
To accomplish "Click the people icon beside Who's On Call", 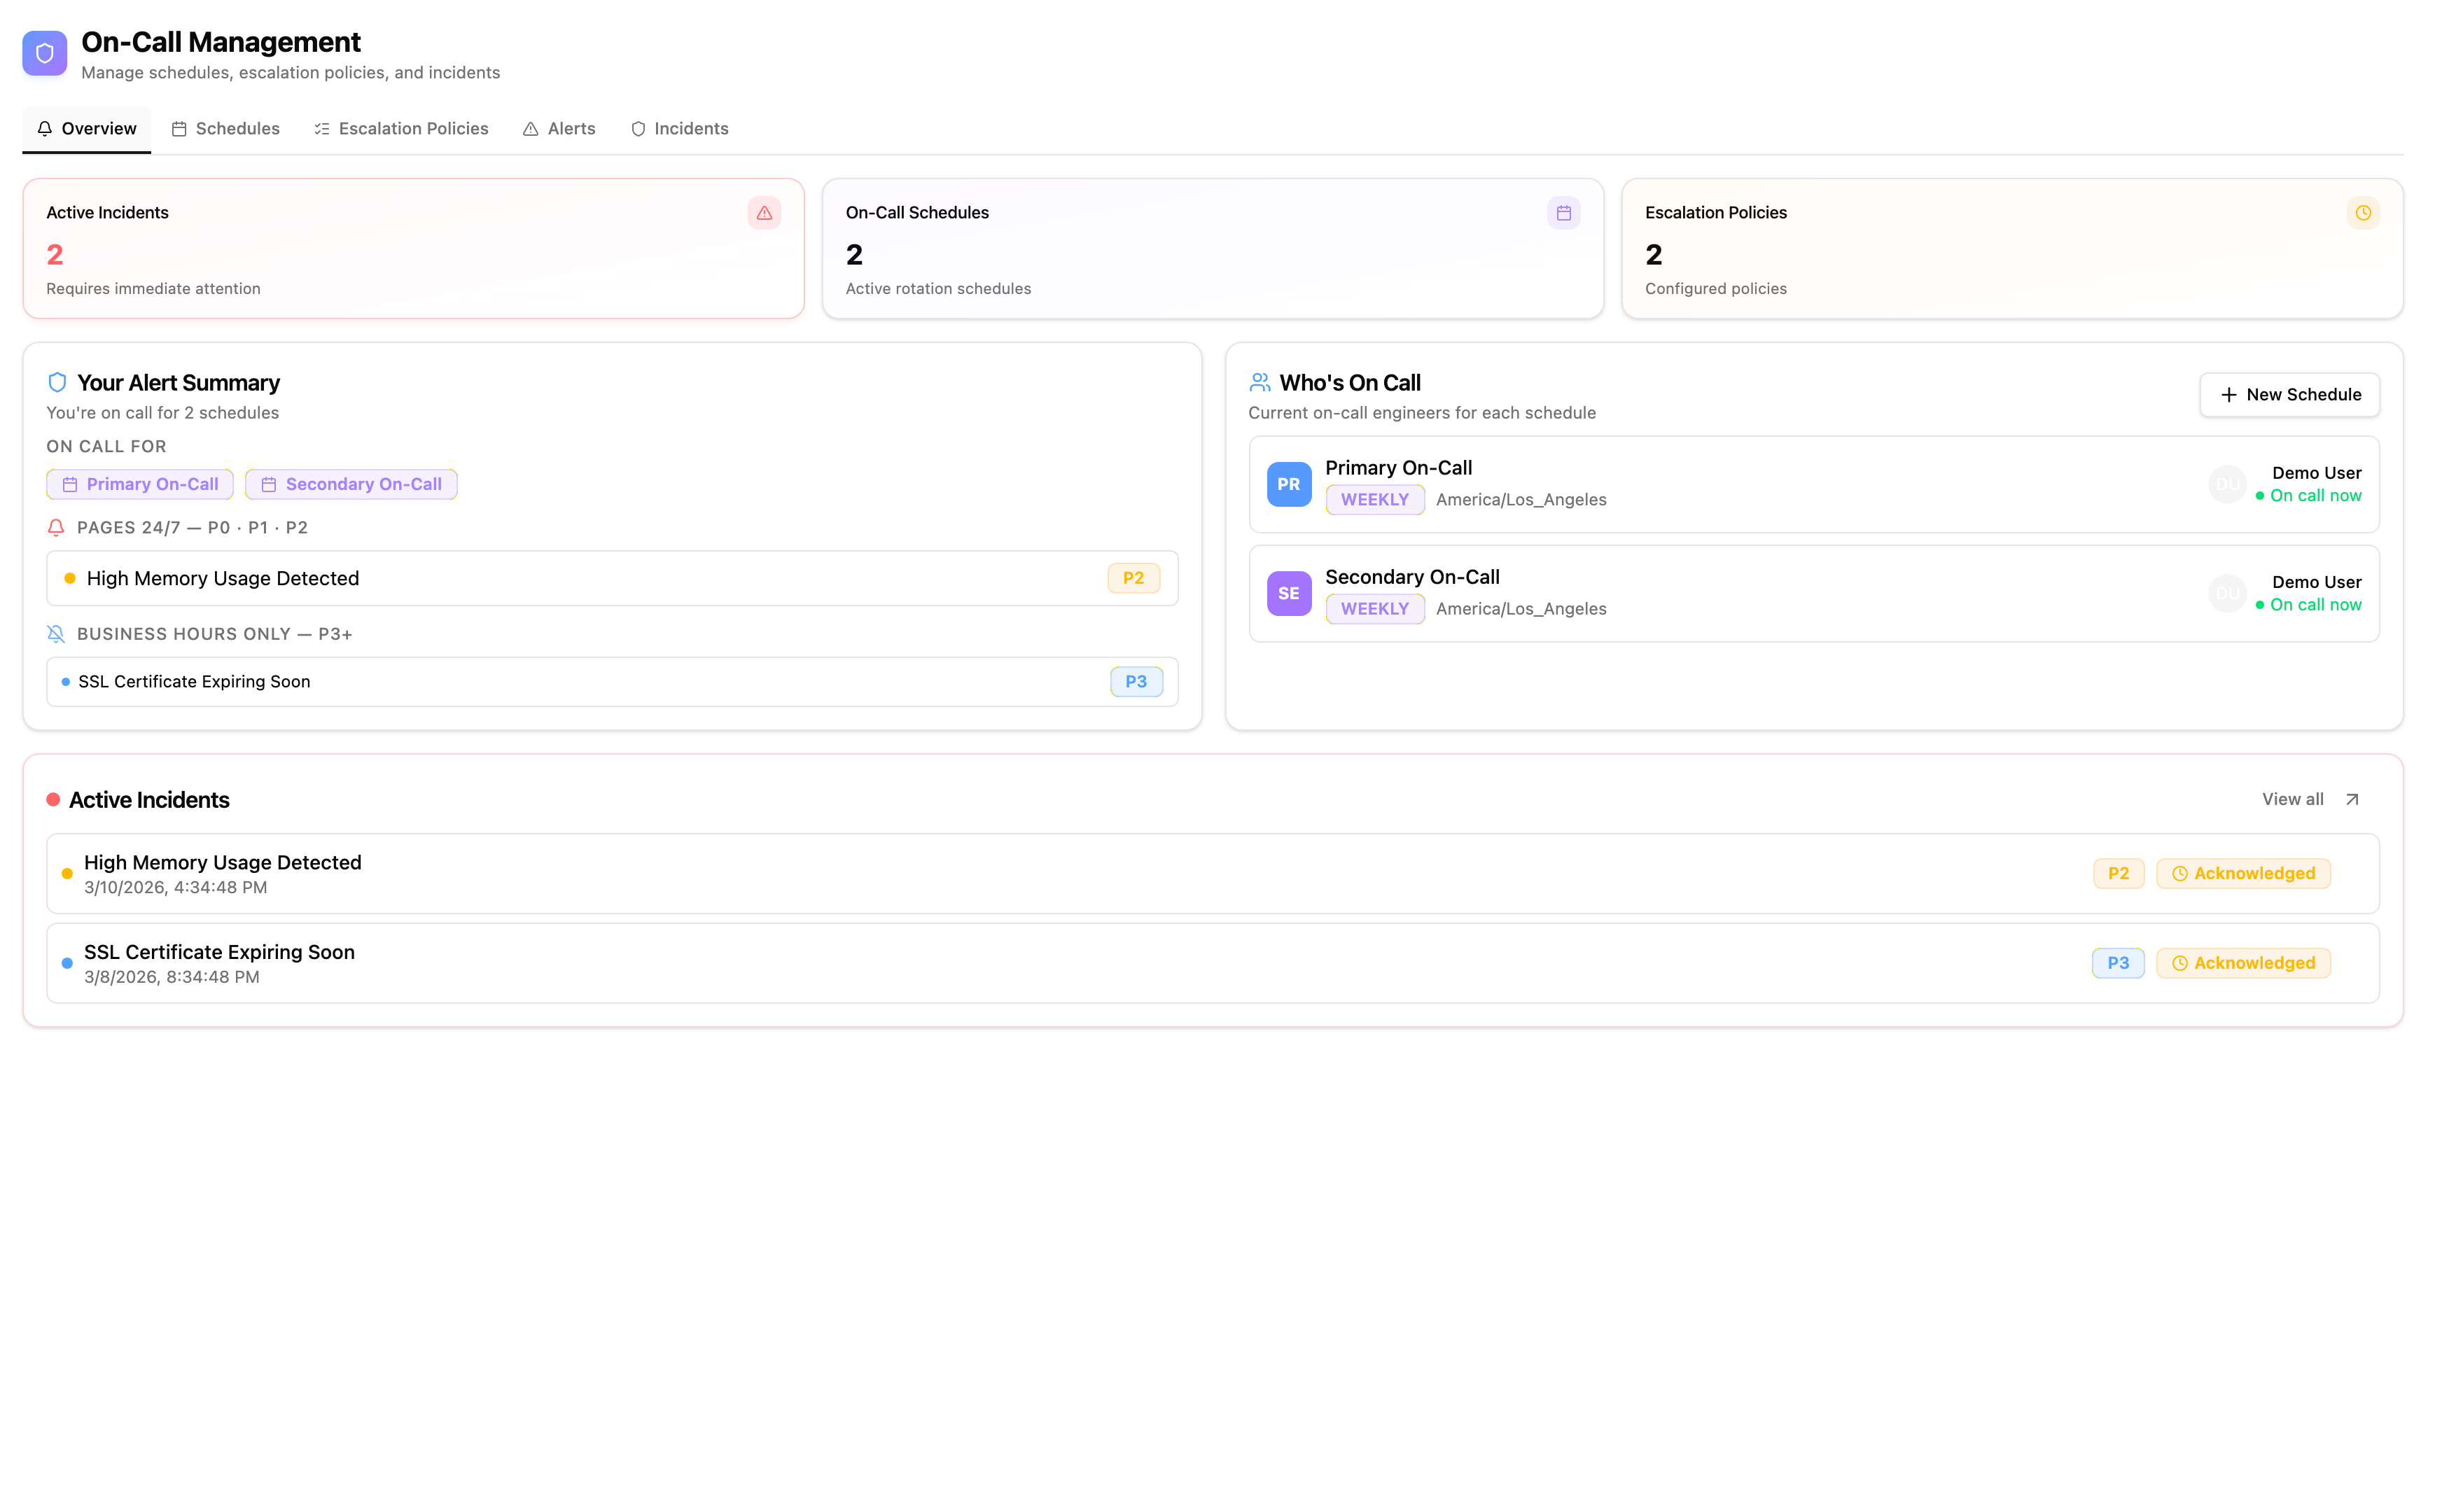I will click(1260, 383).
